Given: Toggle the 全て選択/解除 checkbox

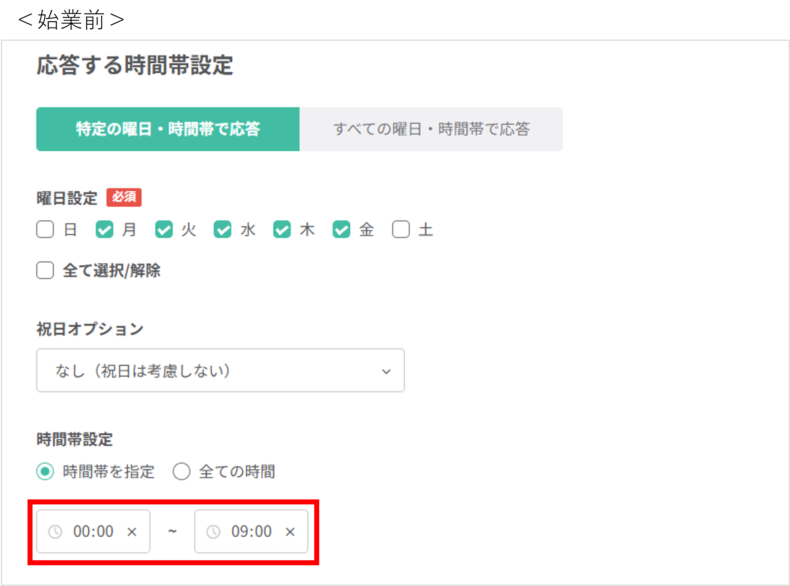Looking at the screenshot, I should pyautogui.click(x=45, y=270).
